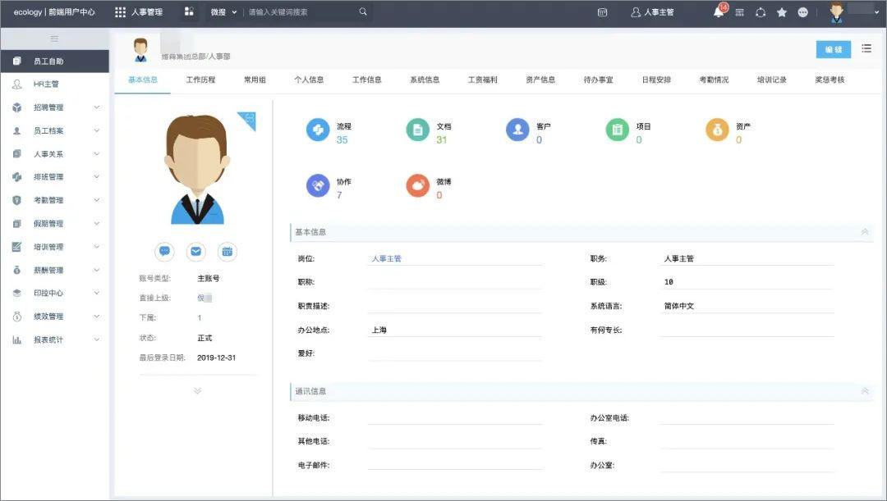Screen dimensions: 887x501
Task: Collapse the 基本信息 section with its double-arrow
Action: coord(864,232)
